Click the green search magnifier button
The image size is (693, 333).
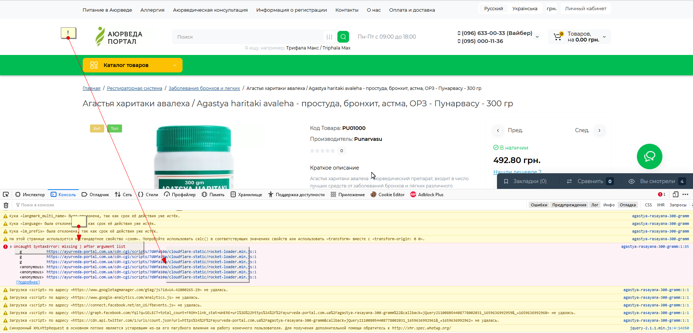pos(343,37)
